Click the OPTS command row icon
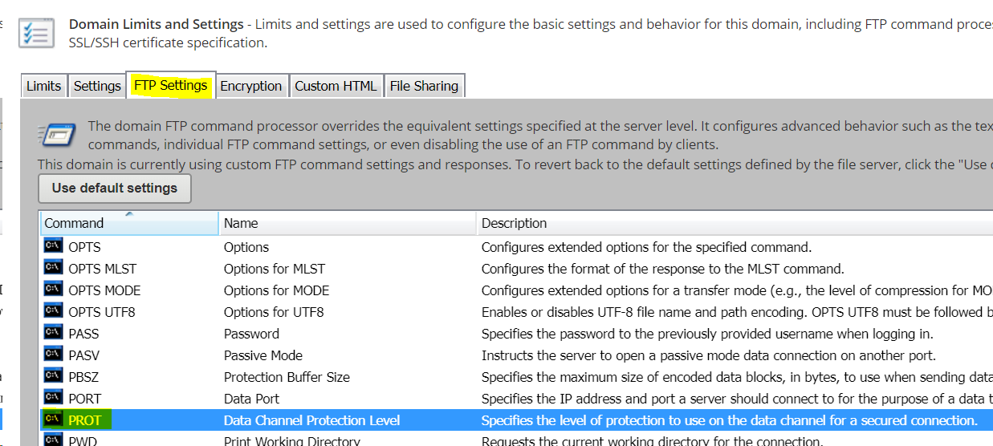 coord(53,246)
